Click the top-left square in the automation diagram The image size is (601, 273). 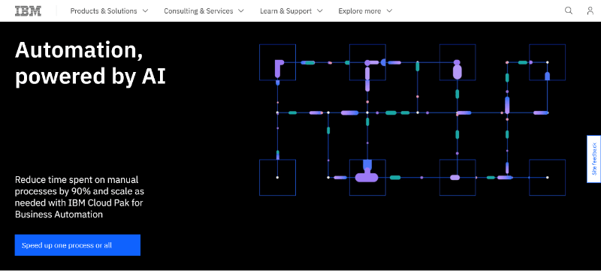pos(277,62)
